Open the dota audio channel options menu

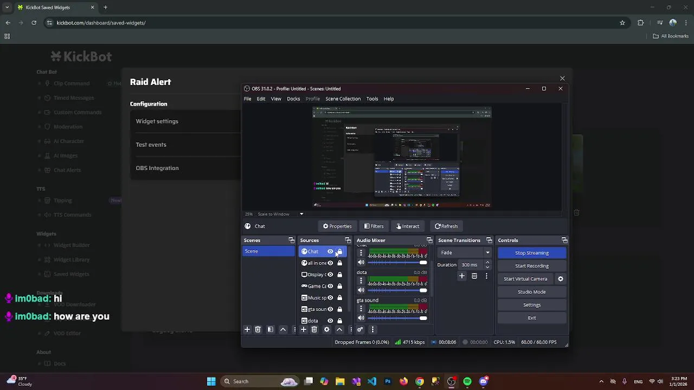click(x=361, y=281)
